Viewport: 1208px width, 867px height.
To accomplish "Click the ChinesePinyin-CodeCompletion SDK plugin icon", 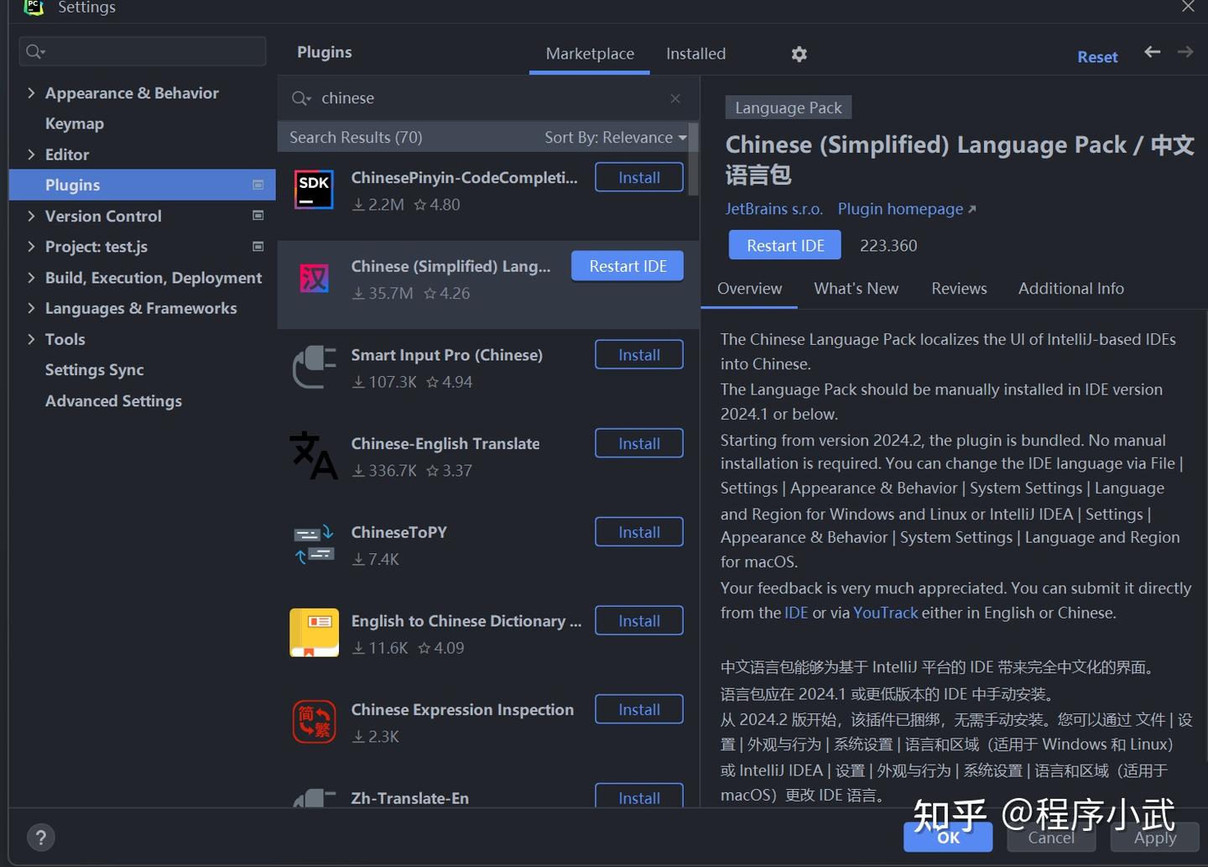I will [x=314, y=189].
